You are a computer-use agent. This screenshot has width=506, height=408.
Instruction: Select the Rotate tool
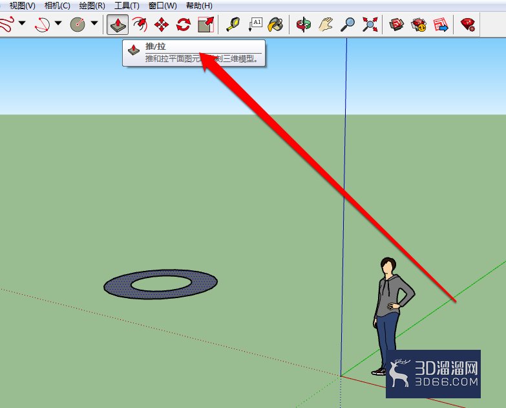point(184,25)
